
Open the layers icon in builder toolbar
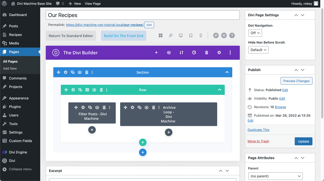224,36
